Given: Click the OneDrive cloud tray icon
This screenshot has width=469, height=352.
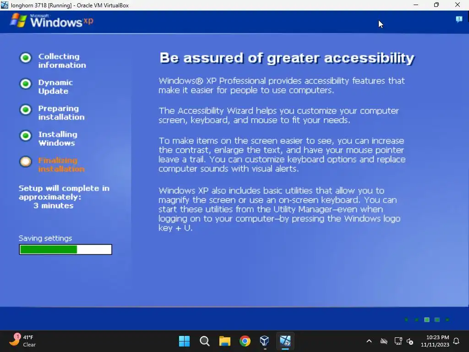Looking at the screenshot, I should [384, 341].
